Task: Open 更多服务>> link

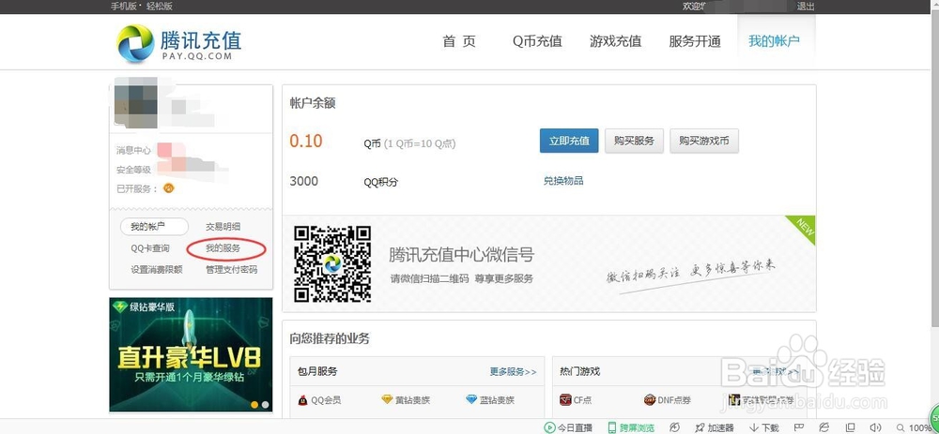Action: [x=514, y=372]
